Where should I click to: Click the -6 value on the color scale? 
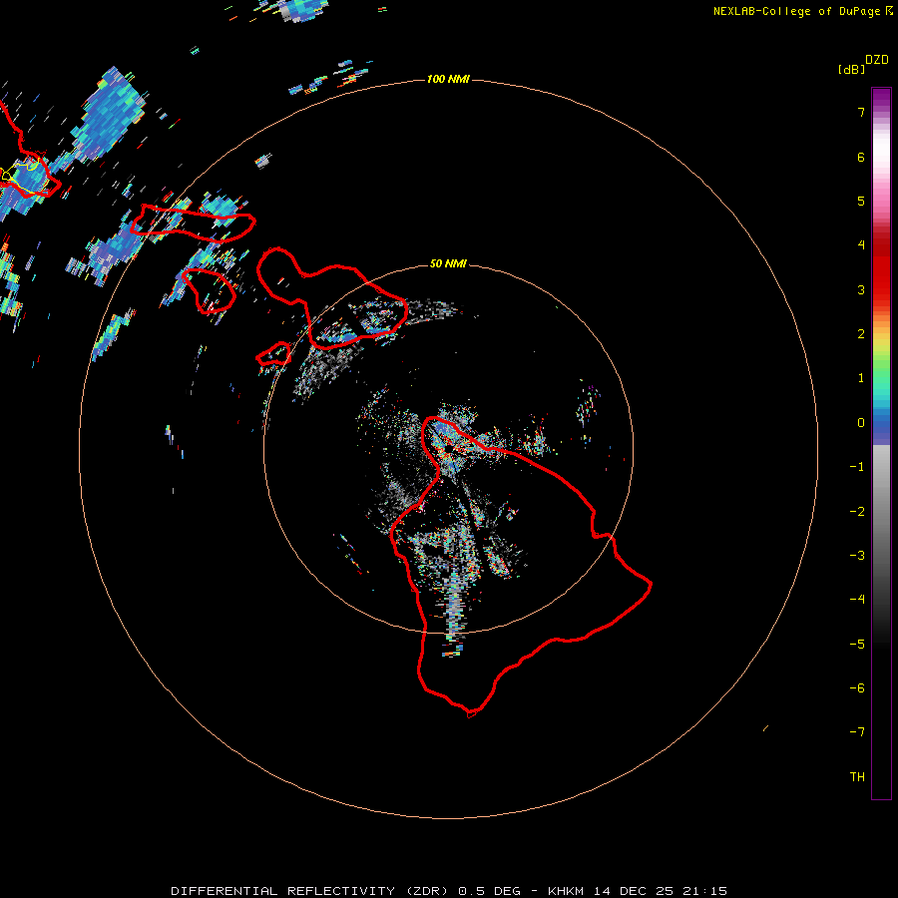pyautogui.click(x=857, y=688)
